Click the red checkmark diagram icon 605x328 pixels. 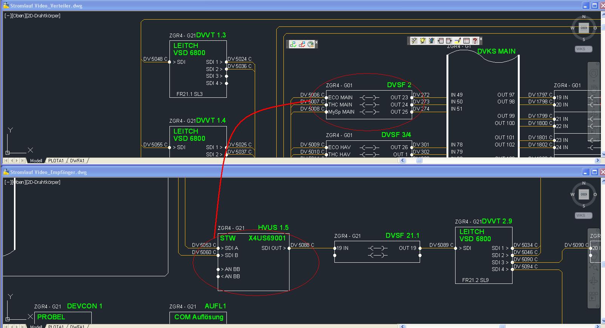(x=302, y=45)
